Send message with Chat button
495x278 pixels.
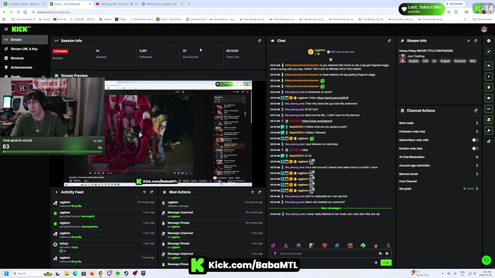point(386,263)
